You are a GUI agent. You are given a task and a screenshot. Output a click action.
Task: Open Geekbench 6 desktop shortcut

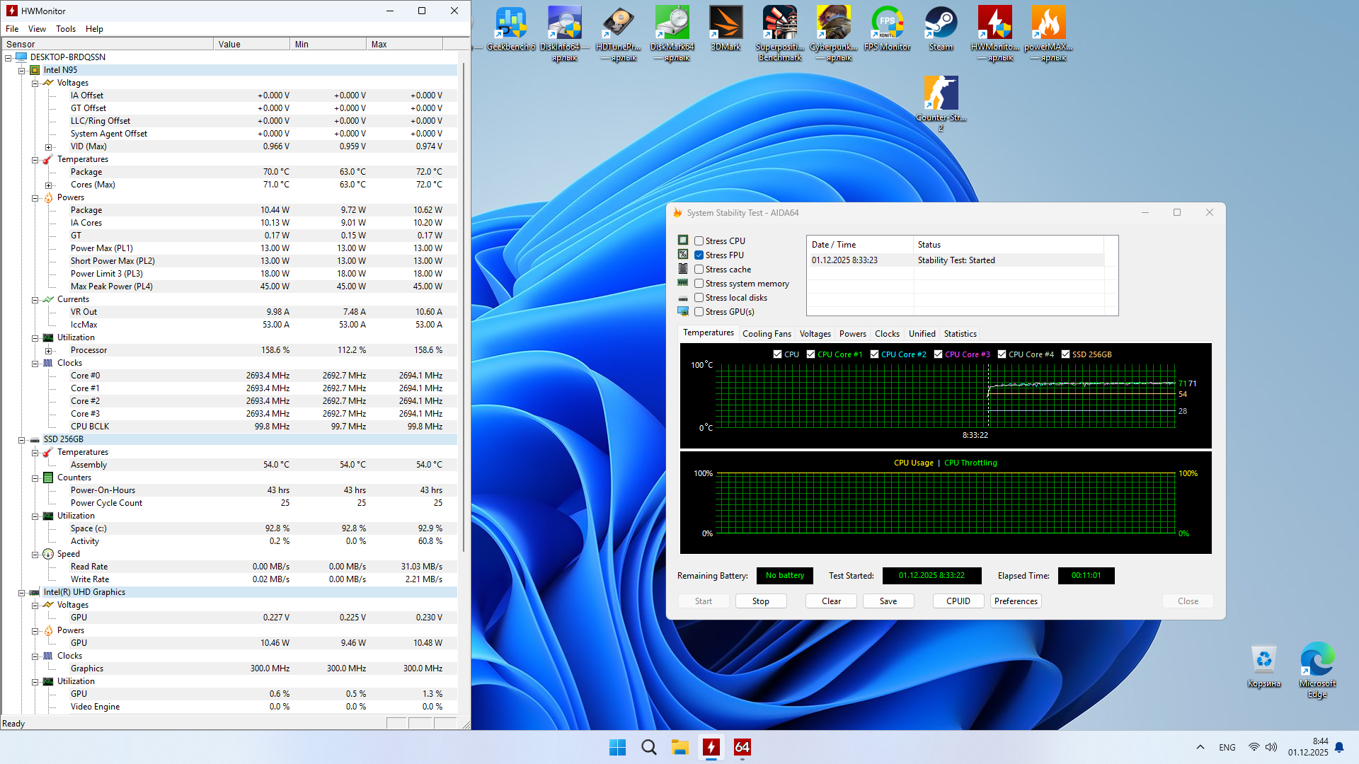tap(510, 25)
